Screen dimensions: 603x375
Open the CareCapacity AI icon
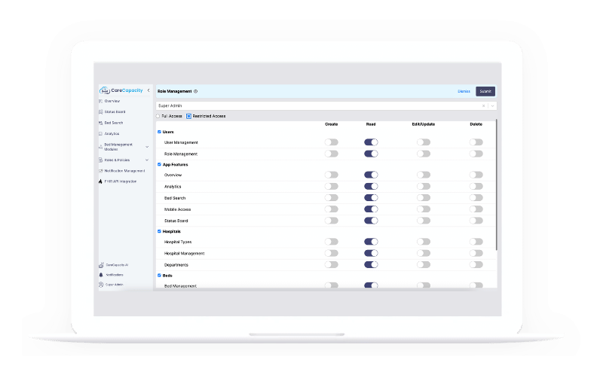pos(100,265)
